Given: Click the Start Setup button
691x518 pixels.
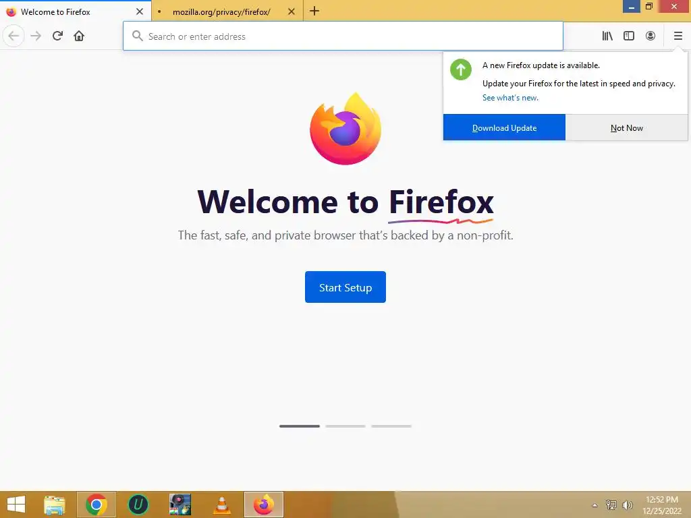Looking at the screenshot, I should point(345,287).
